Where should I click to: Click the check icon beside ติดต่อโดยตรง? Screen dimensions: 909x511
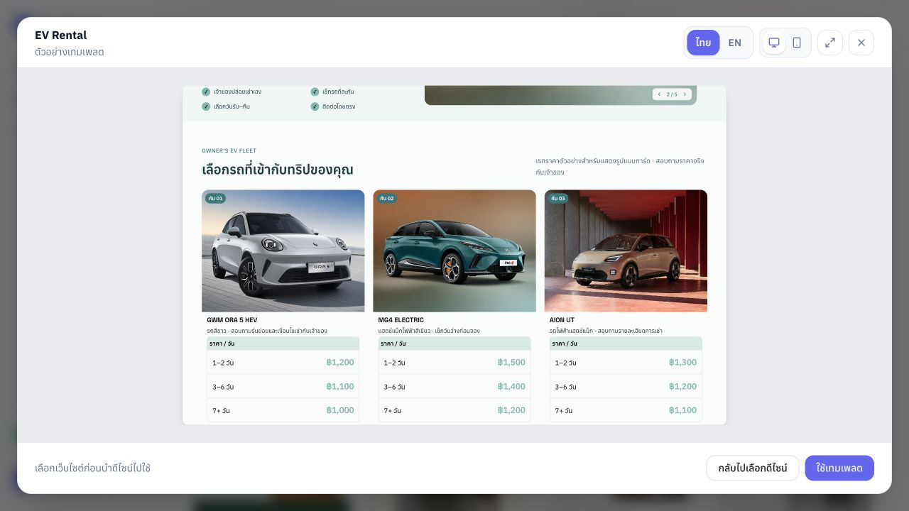[315, 106]
